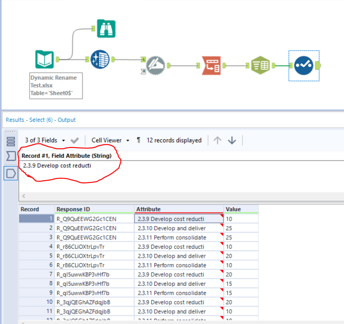The image size is (344, 324).
Task: Open the metadata view list icon
Action: (x=11, y=141)
